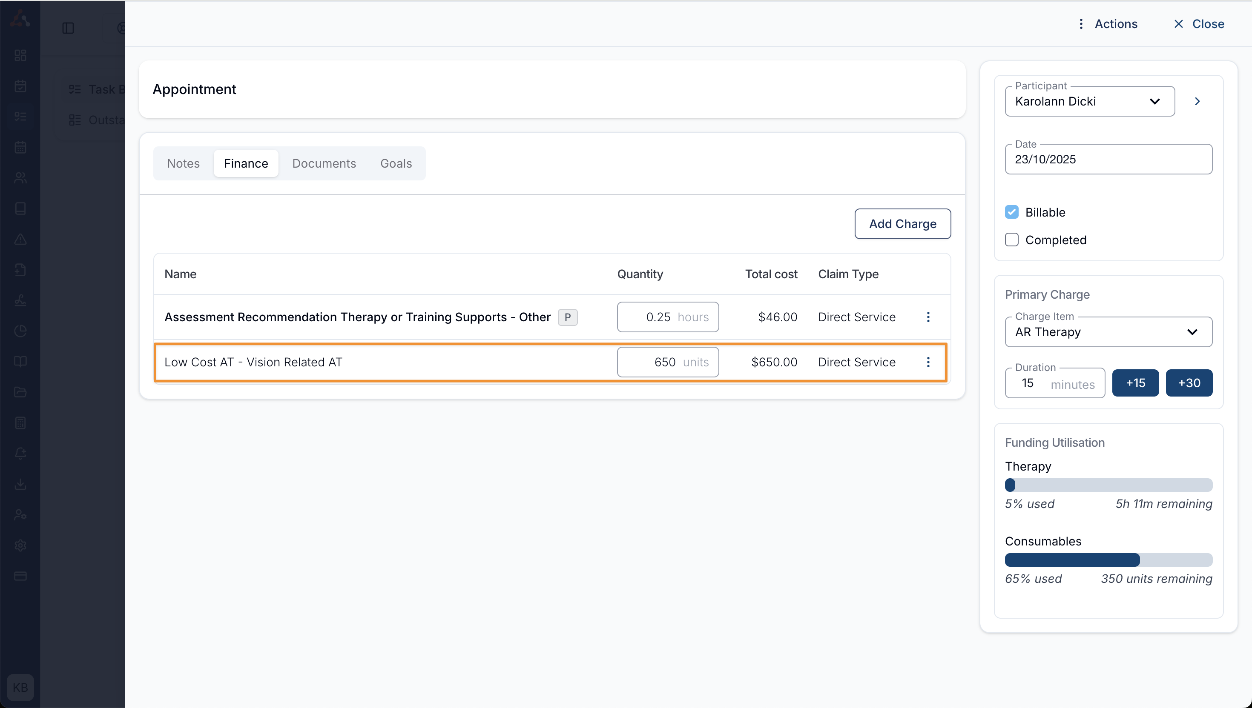
Task: Open the participants people icon in sidebar
Action: click(20, 177)
